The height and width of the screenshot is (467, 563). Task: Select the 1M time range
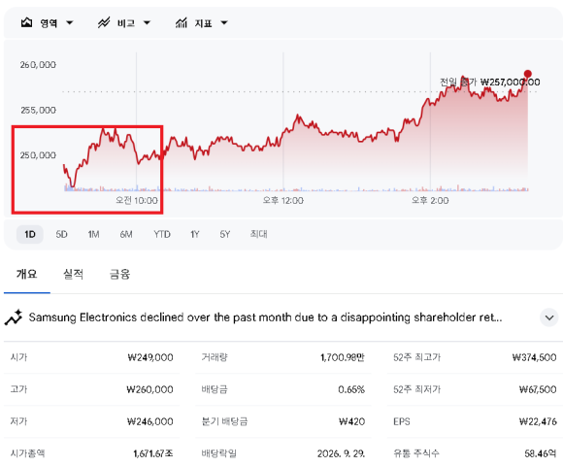[94, 234]
